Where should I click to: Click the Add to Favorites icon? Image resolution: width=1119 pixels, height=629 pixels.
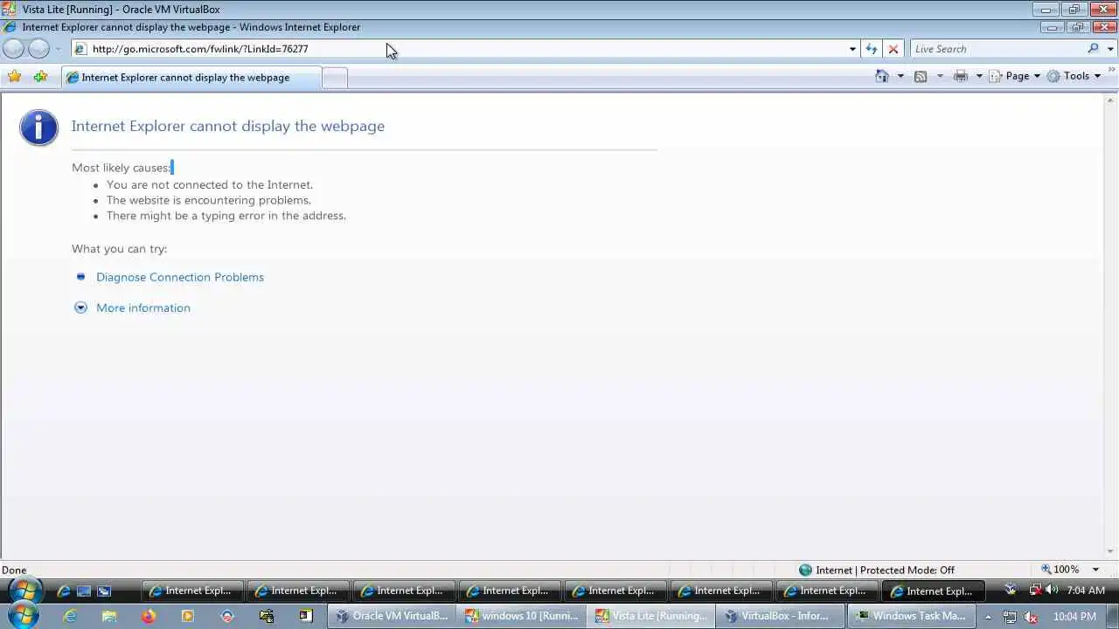(40, 77)
